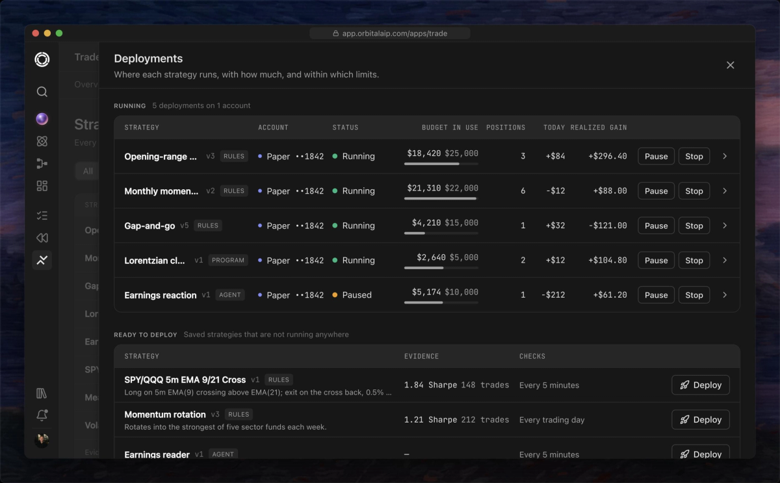Viewport: 780px width, 483px height.
Task: Stop the Earnings reaction deployment
Action: coord(694,295)
